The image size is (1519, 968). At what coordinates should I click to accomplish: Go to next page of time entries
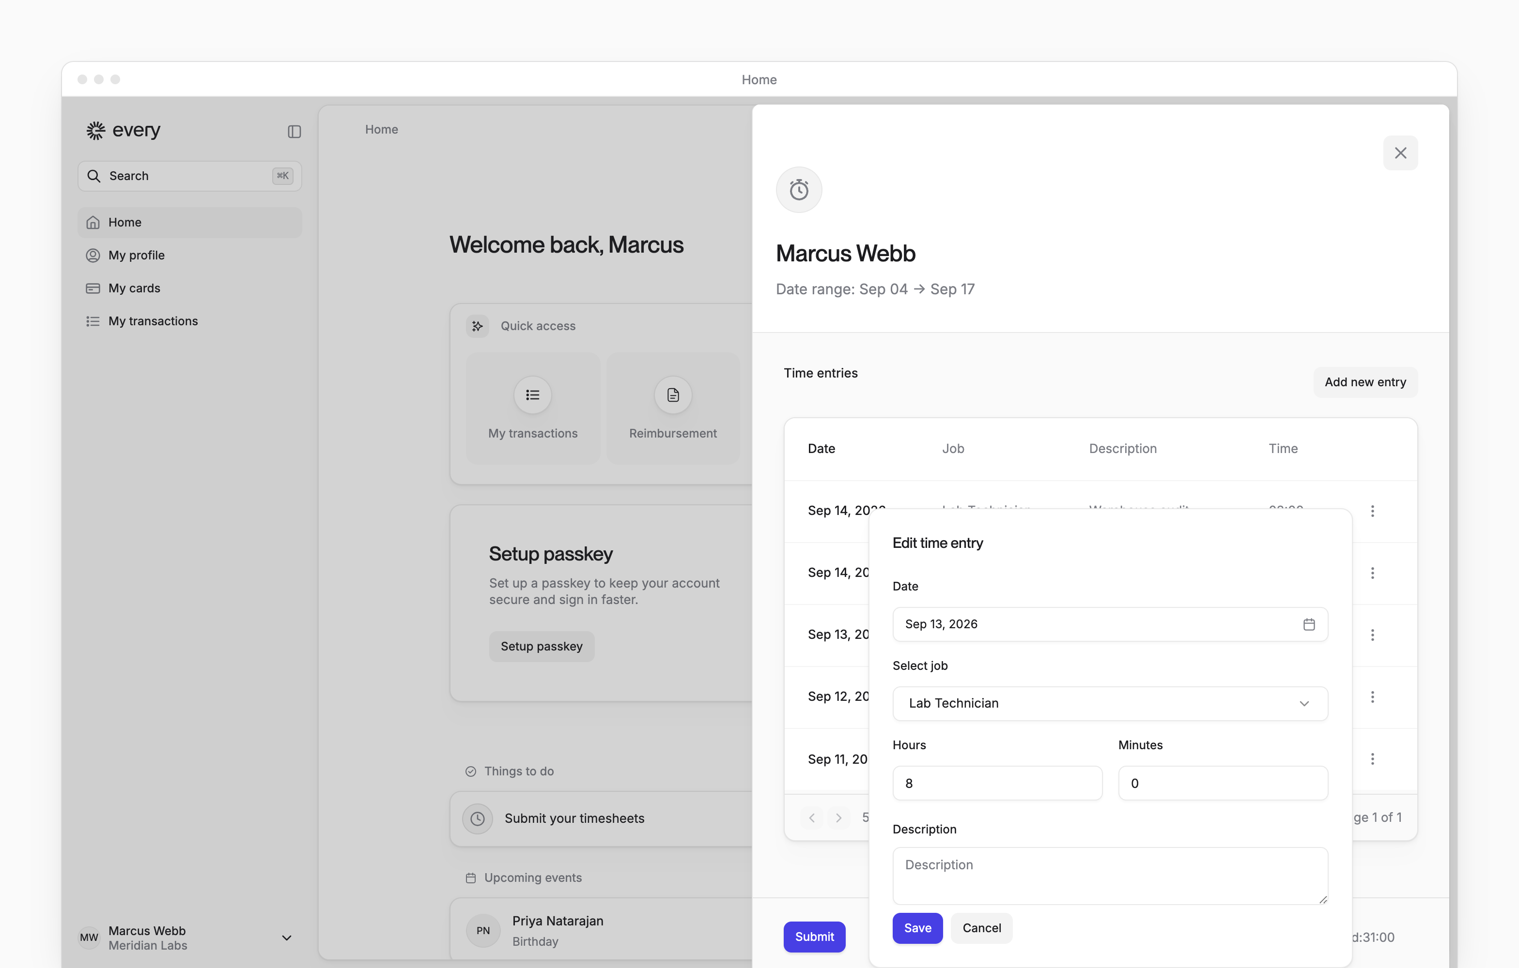[838, 818]
